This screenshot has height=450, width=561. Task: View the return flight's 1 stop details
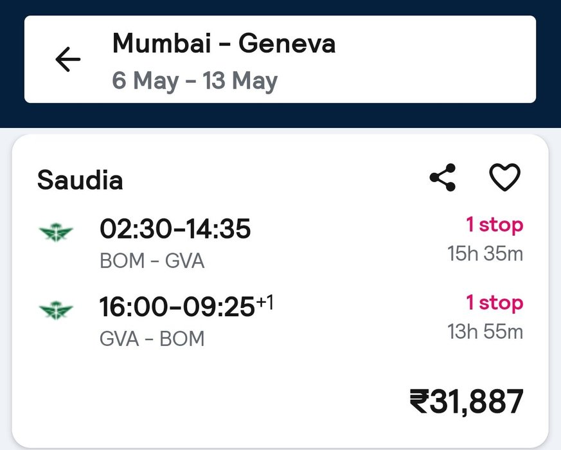click(494, 303)
